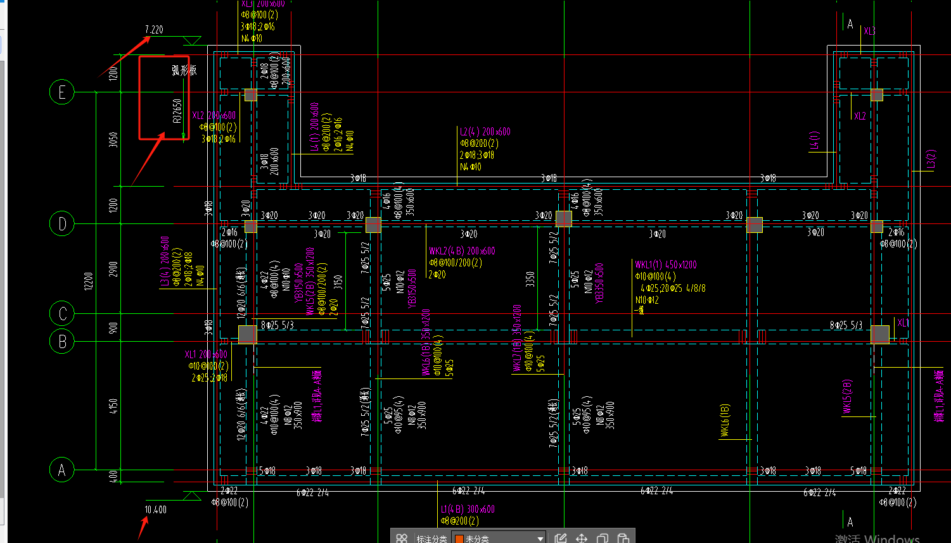The image size is (951, 543).
Task: Select axis bubble B
Action: point(62,341)
